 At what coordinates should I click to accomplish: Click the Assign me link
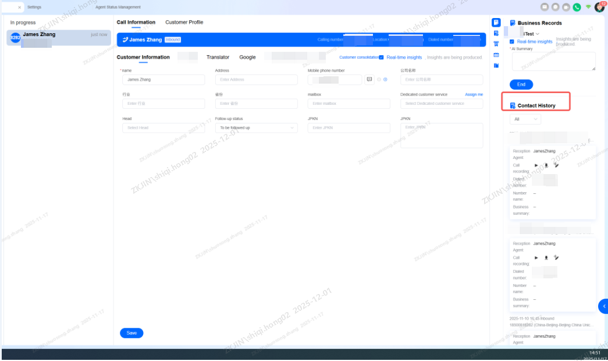[x=474, y=94]
